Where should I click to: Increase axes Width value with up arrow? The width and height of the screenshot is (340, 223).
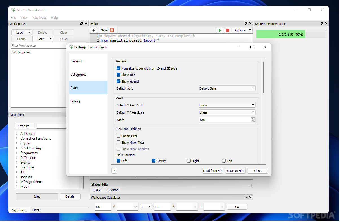(253, 118)
